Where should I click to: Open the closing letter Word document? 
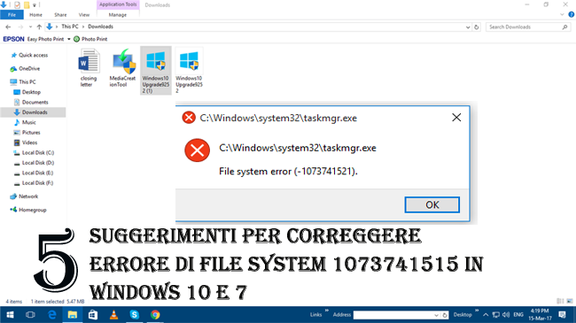89,69
